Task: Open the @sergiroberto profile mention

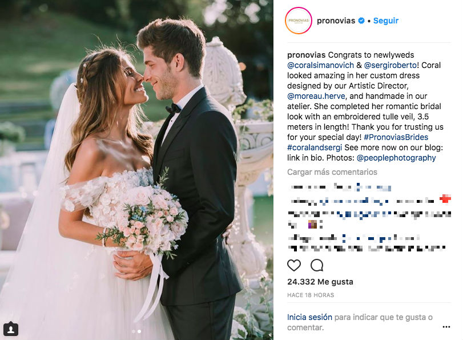Action: (390, 65)
